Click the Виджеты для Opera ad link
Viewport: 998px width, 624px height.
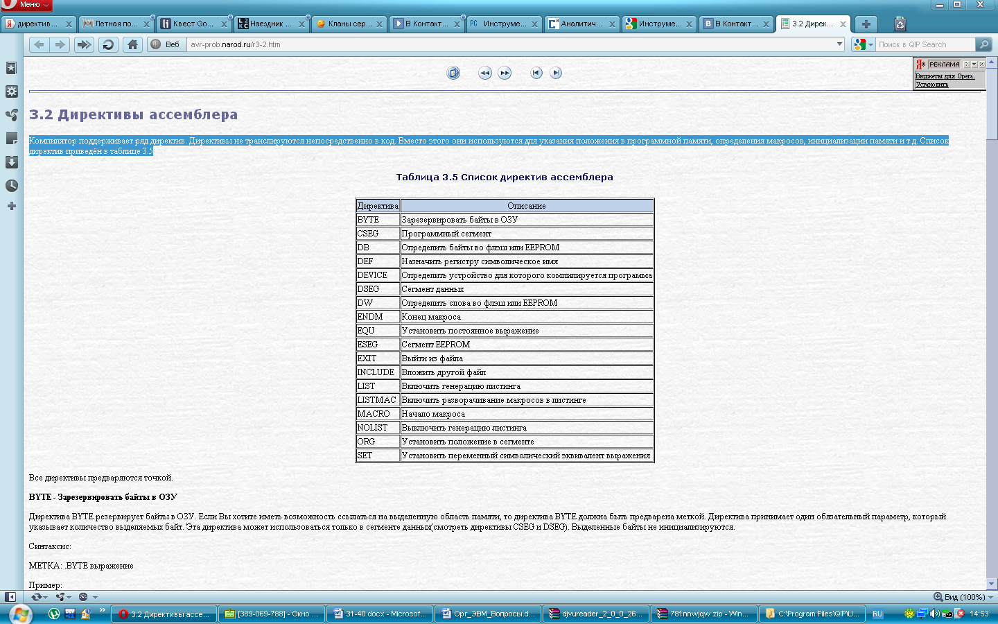[x=945, y=76]
